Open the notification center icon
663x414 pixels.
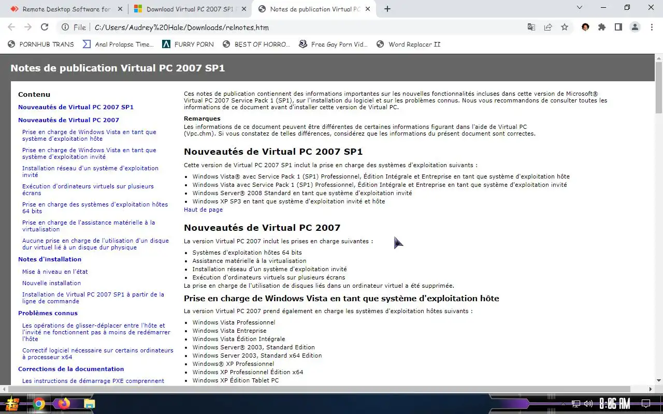click(x=646, y=404)
